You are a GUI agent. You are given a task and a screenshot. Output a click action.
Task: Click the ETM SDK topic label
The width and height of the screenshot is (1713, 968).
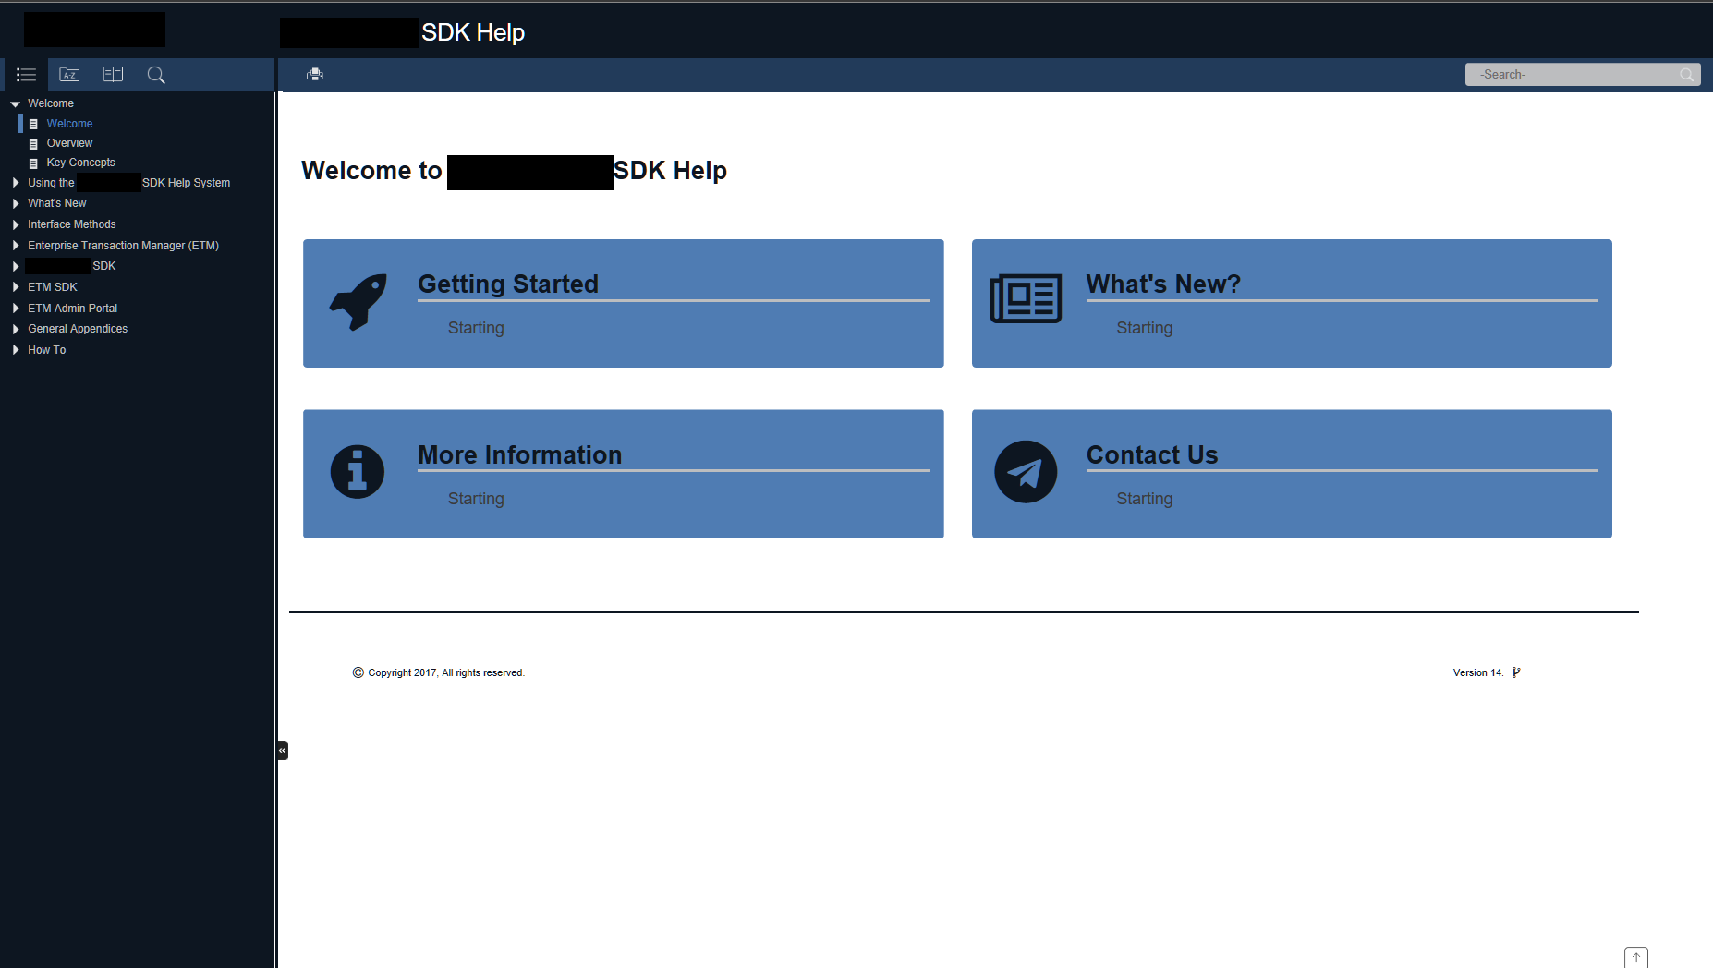click(53, 287)
